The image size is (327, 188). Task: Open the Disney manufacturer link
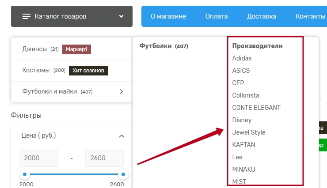coord(242,120)
